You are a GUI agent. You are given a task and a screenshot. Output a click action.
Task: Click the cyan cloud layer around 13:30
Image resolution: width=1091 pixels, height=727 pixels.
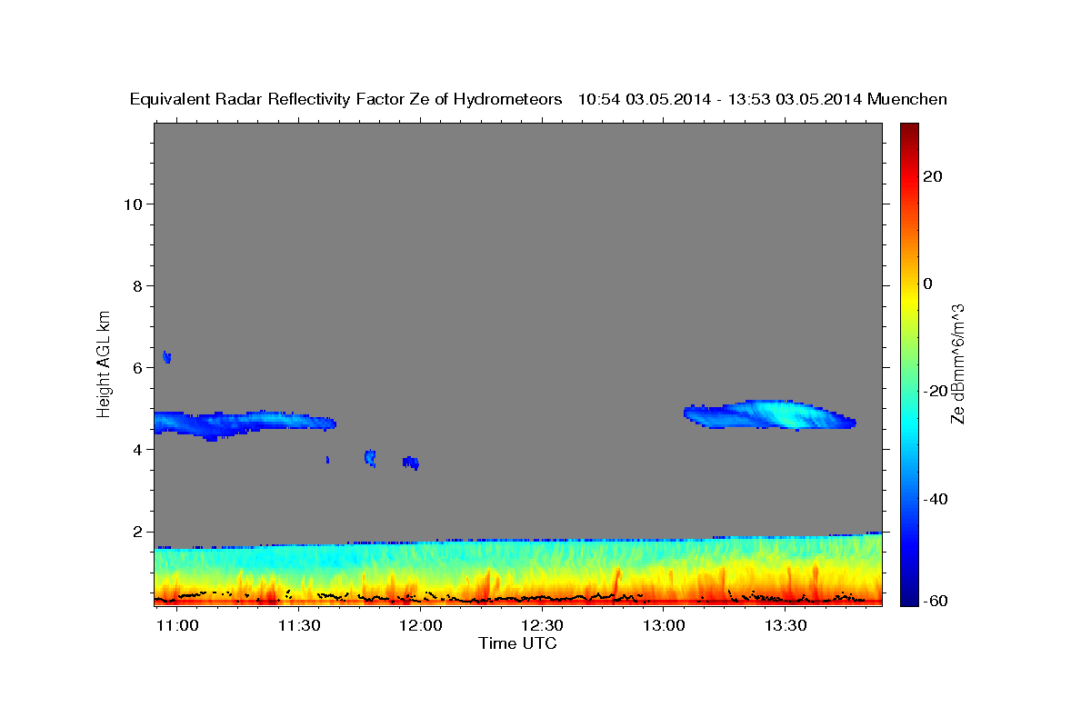[769, 414]
